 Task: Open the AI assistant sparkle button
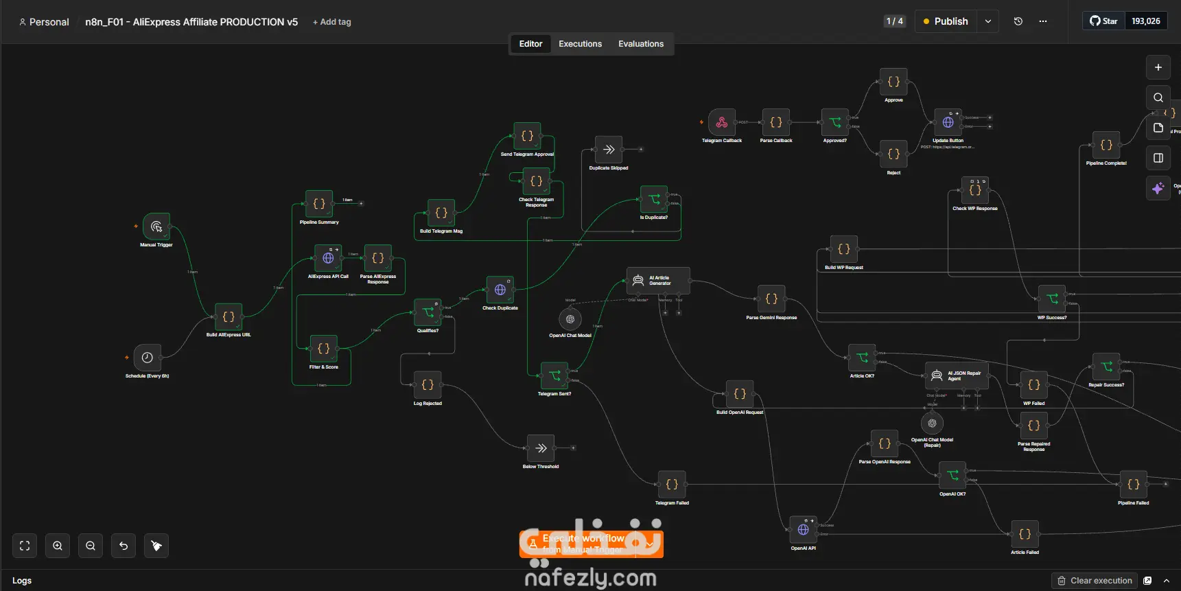pyautogui.click(x=1158, y=188)
